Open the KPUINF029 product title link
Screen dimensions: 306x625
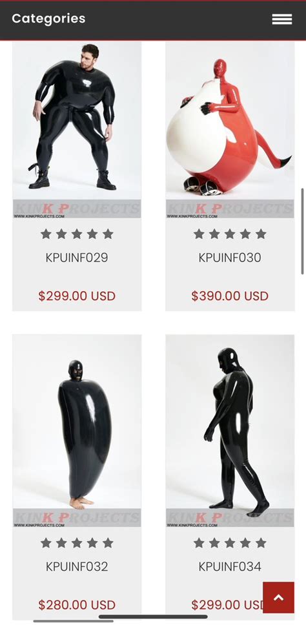[77, 258]
